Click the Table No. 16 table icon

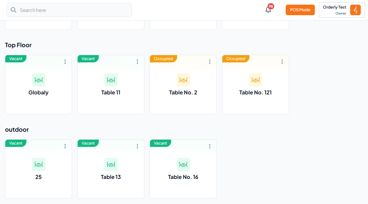pos(183,164)
